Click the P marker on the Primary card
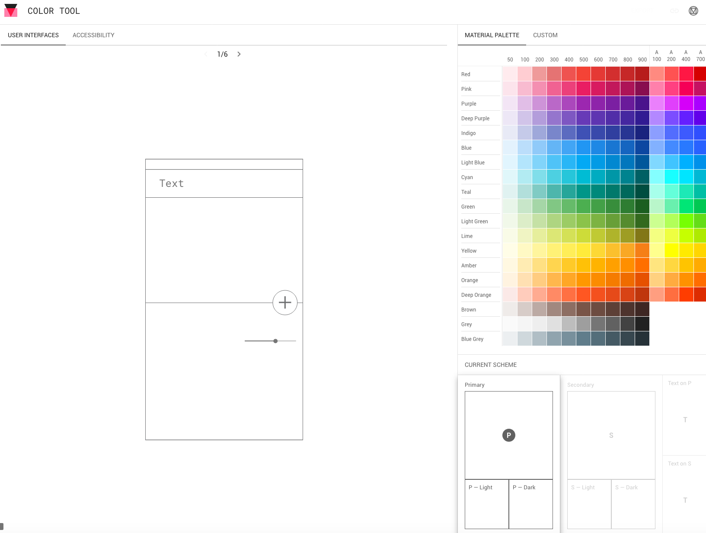706x533 pixels. 509,435
